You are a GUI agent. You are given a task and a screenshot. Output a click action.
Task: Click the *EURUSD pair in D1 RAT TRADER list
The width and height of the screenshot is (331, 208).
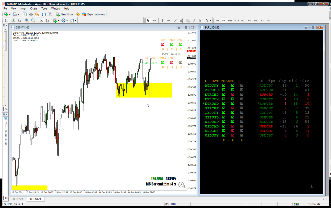[211, 104]
